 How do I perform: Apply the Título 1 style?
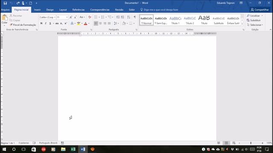tap(175, 20)
